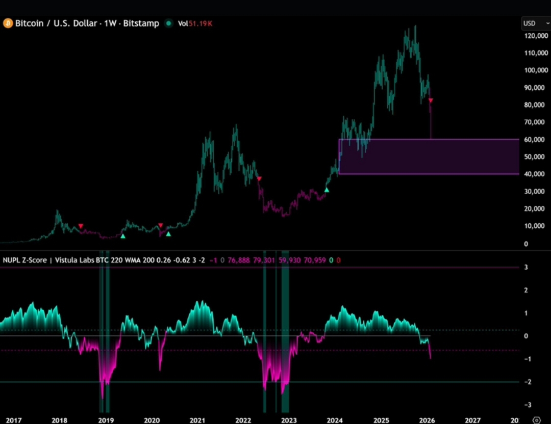
Task: Click the red down-arrow signal in 2022
Action: pyautogui.click(x=259, y=179)
